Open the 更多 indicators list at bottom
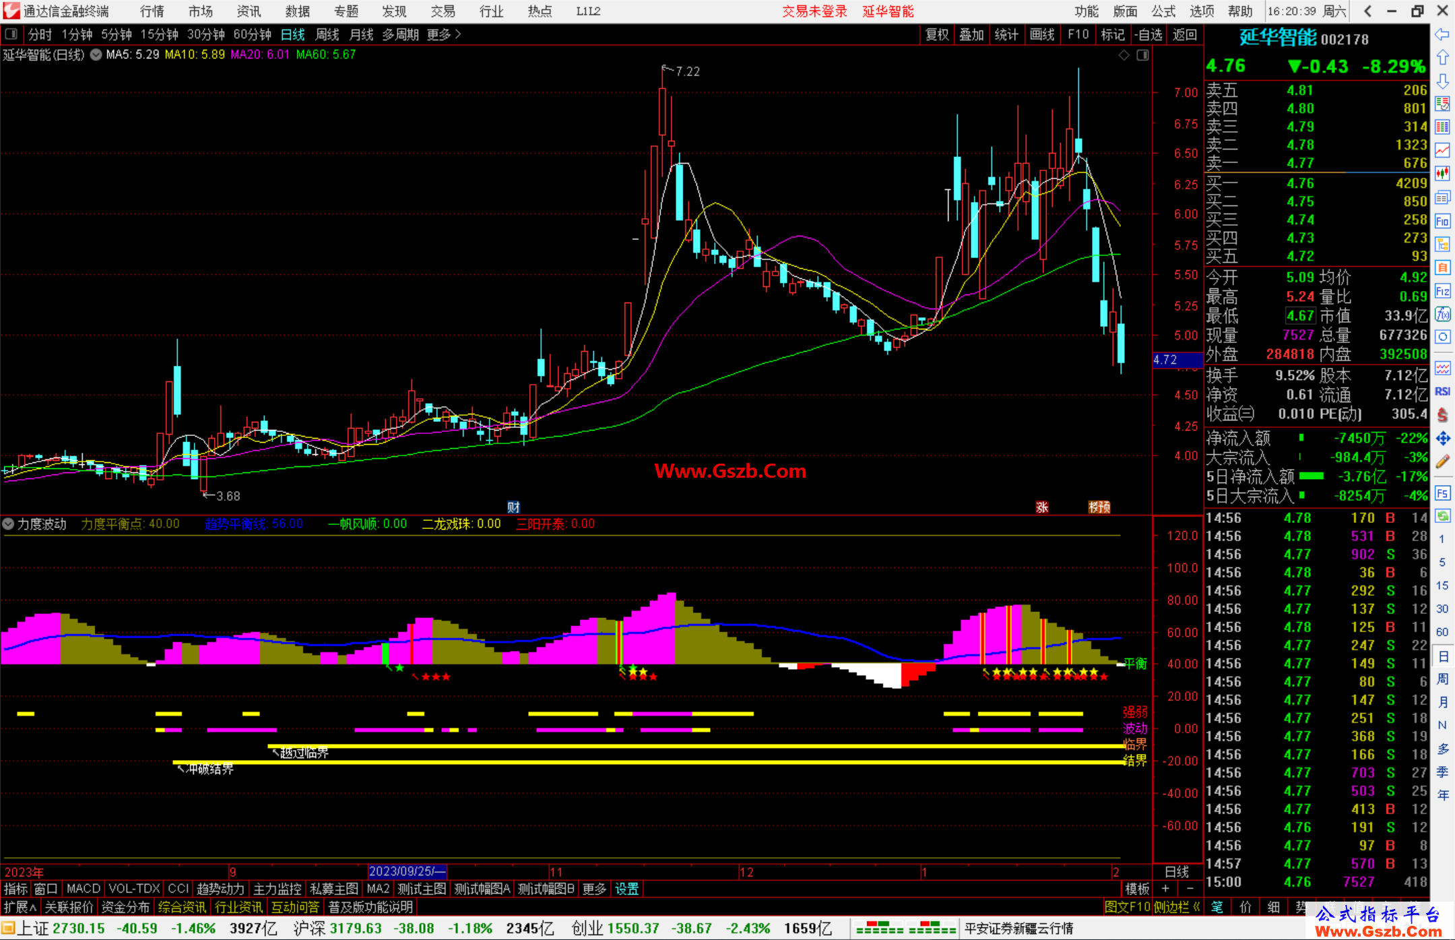The image size is (1455, 940). (x=593, y=889)
